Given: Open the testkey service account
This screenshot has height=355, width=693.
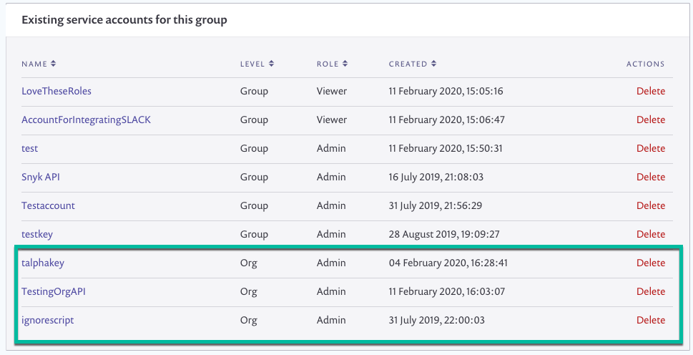Looking at the screenshot, I should coord(37,234).
